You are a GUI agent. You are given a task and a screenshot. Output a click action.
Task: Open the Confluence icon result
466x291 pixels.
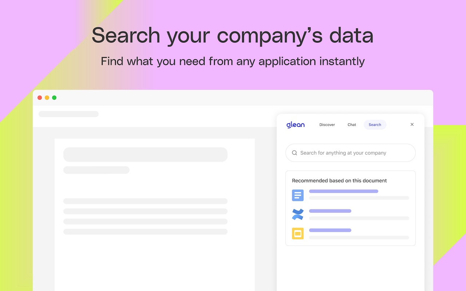tap(298, 214)
